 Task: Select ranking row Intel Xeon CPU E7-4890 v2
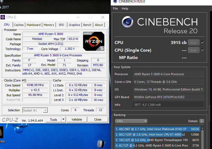(157, 135)
